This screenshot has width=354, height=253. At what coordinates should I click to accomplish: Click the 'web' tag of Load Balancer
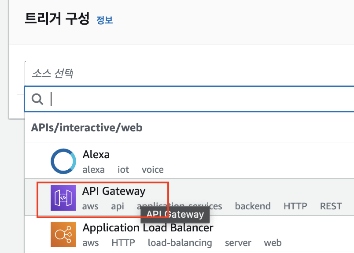tap(273, 243)
